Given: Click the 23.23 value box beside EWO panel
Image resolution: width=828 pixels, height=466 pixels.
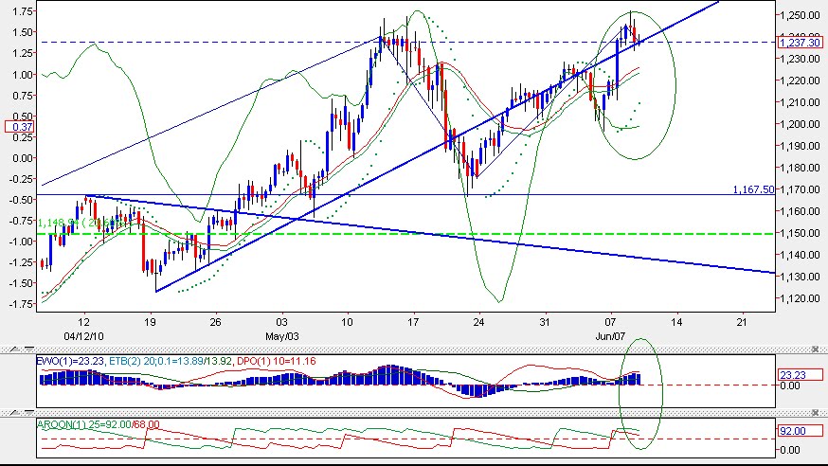Looking at the screenshot, I should click(800, 375).
